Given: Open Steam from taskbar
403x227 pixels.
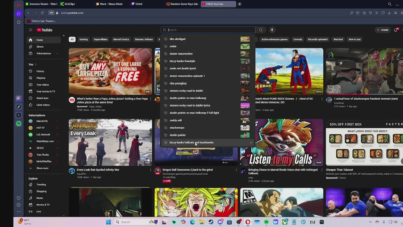Looking at the screenshot, I should 211,222.
